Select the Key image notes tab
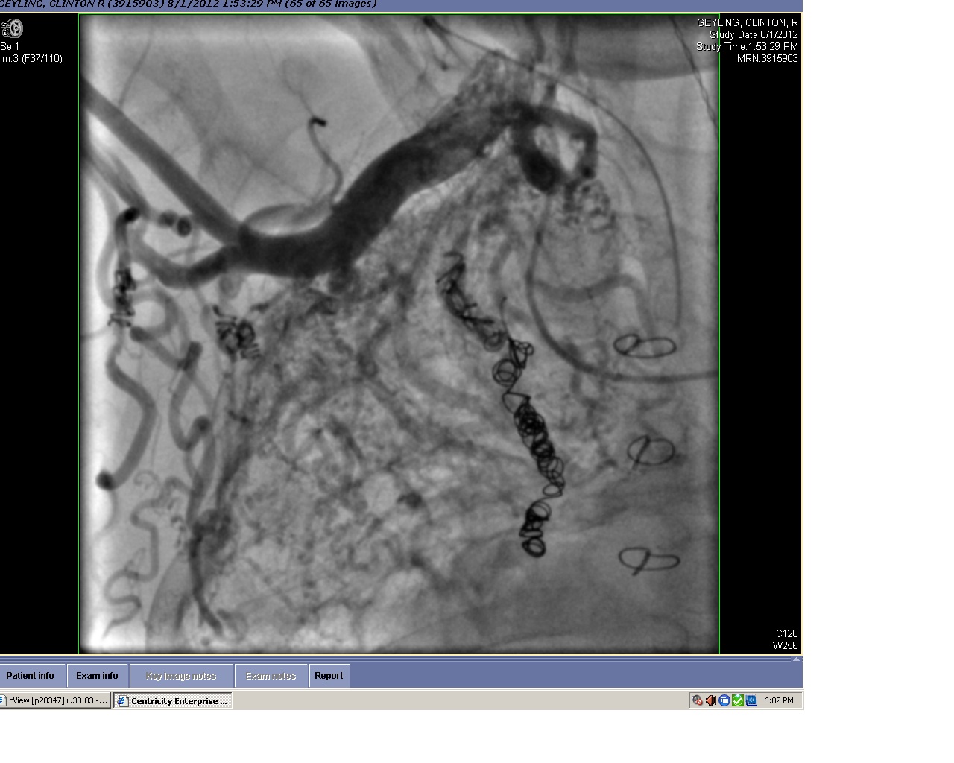This screenshot has height=763, width=954. click(x=181, y=676)
